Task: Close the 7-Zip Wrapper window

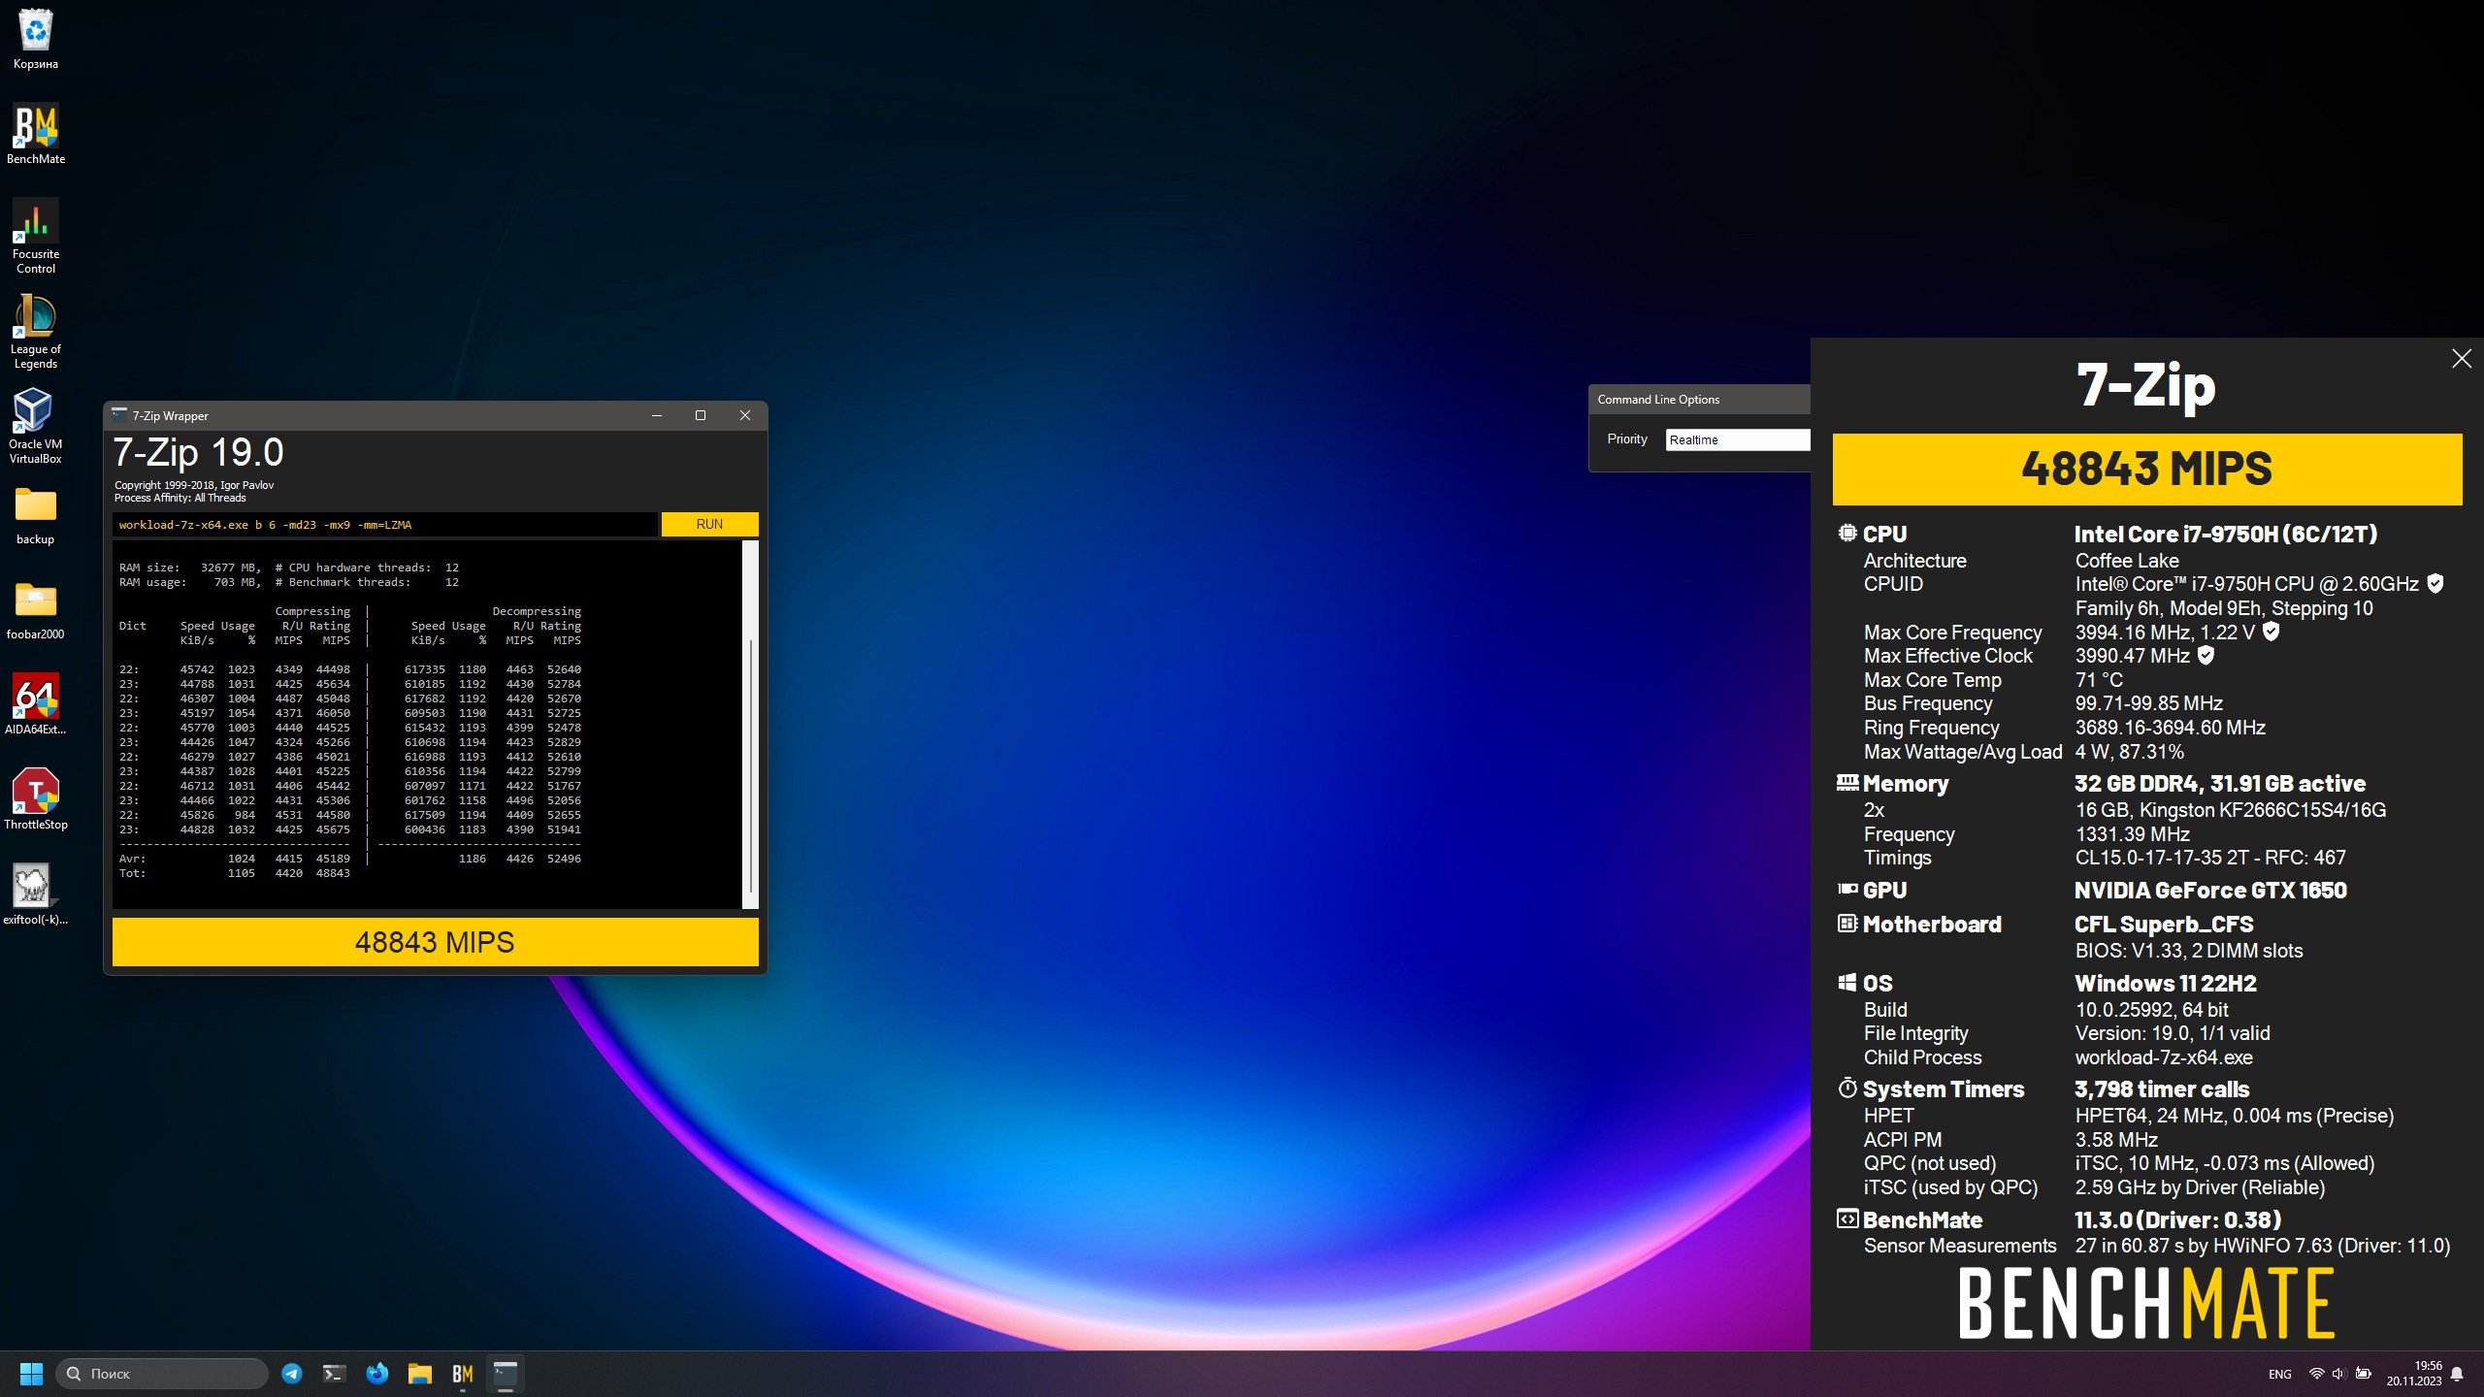Action: coord(745,415)
